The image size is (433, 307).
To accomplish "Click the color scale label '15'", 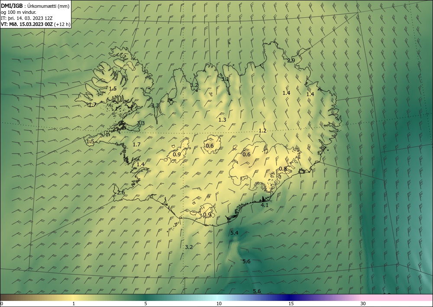I will (291, 304).
